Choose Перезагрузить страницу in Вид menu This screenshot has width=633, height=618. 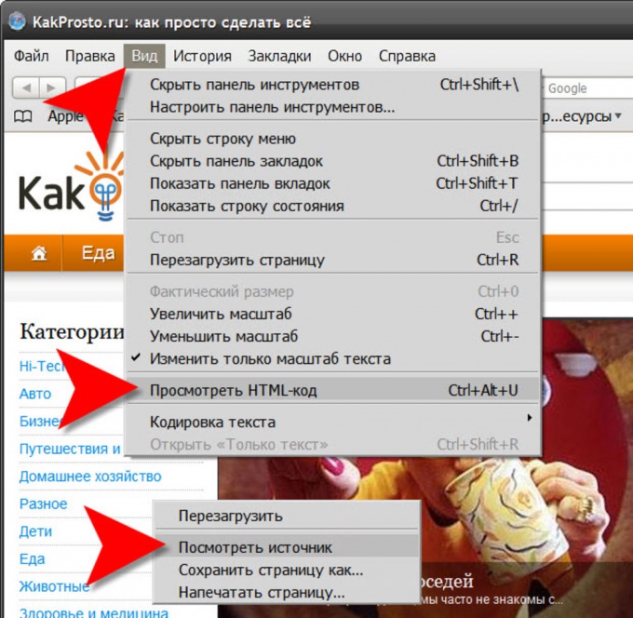333,260
